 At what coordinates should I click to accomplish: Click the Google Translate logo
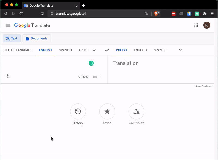pyautogui.click(x=32, y=25)
